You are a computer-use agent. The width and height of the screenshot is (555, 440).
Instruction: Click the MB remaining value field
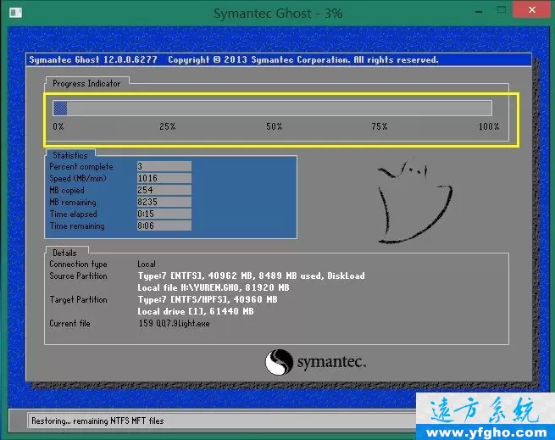(x=164, y=203)
